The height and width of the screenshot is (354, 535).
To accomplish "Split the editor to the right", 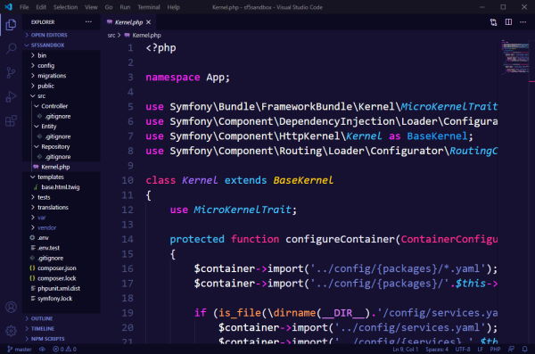I will (x=508, y=22).
